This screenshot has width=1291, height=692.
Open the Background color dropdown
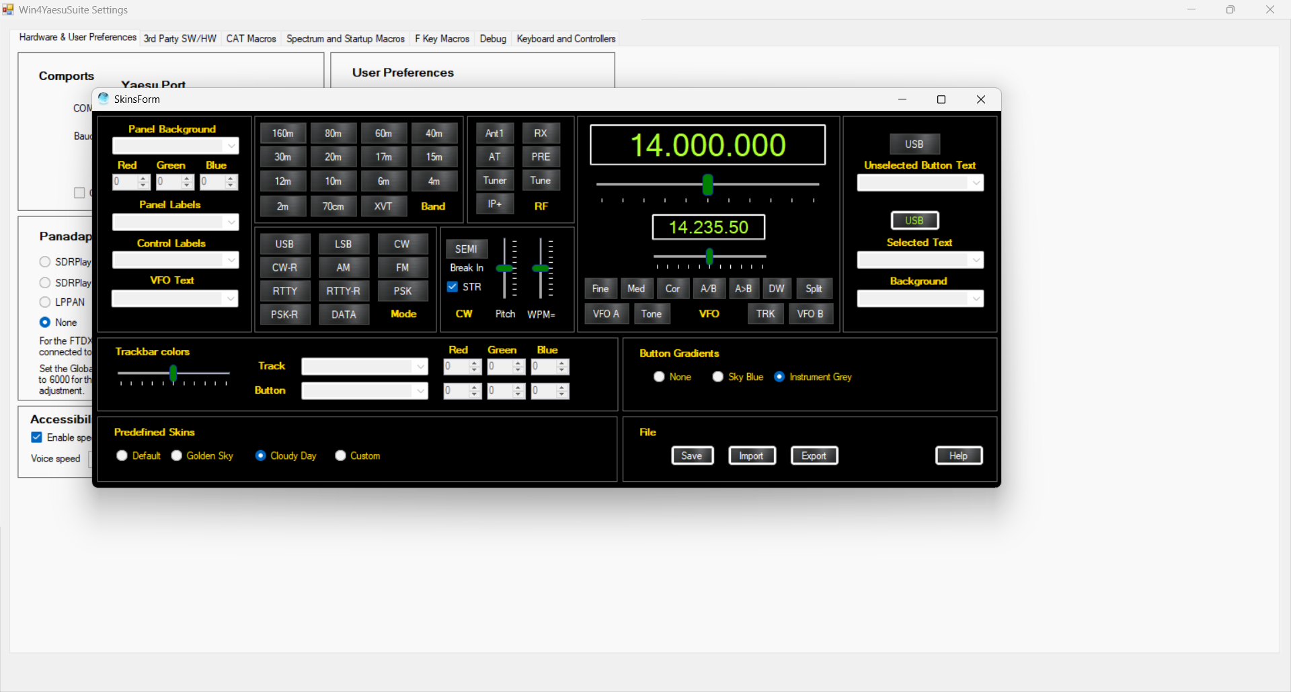921,298
